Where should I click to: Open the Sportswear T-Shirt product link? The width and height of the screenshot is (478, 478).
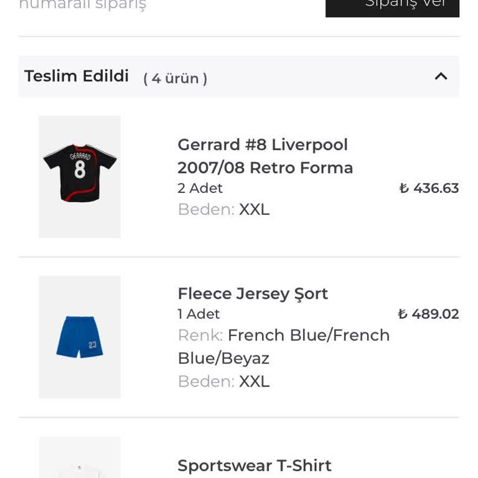click(254, 465)
